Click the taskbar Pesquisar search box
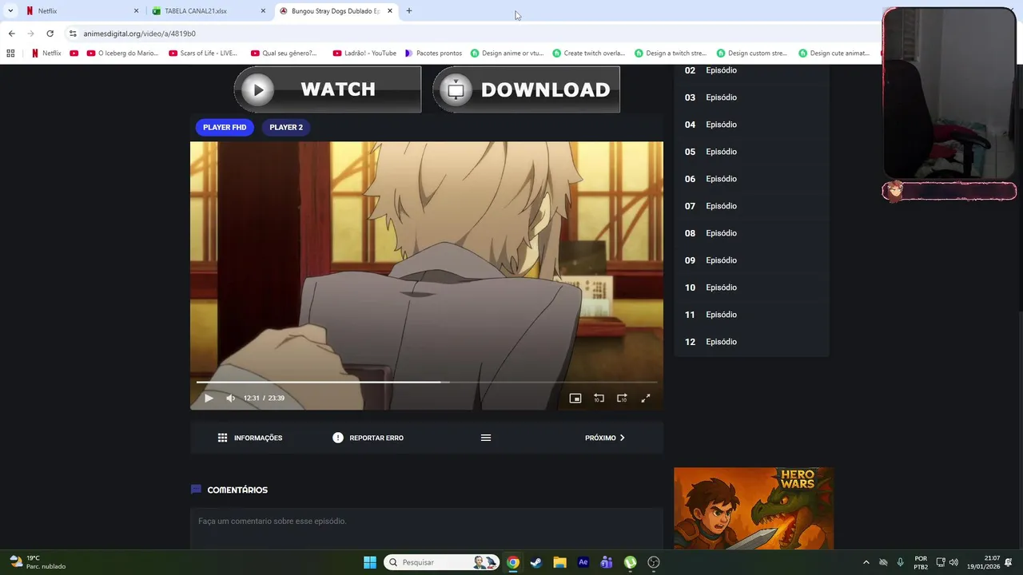The height and width of the screenshot is (575, 1023). [x=442, y=562]
